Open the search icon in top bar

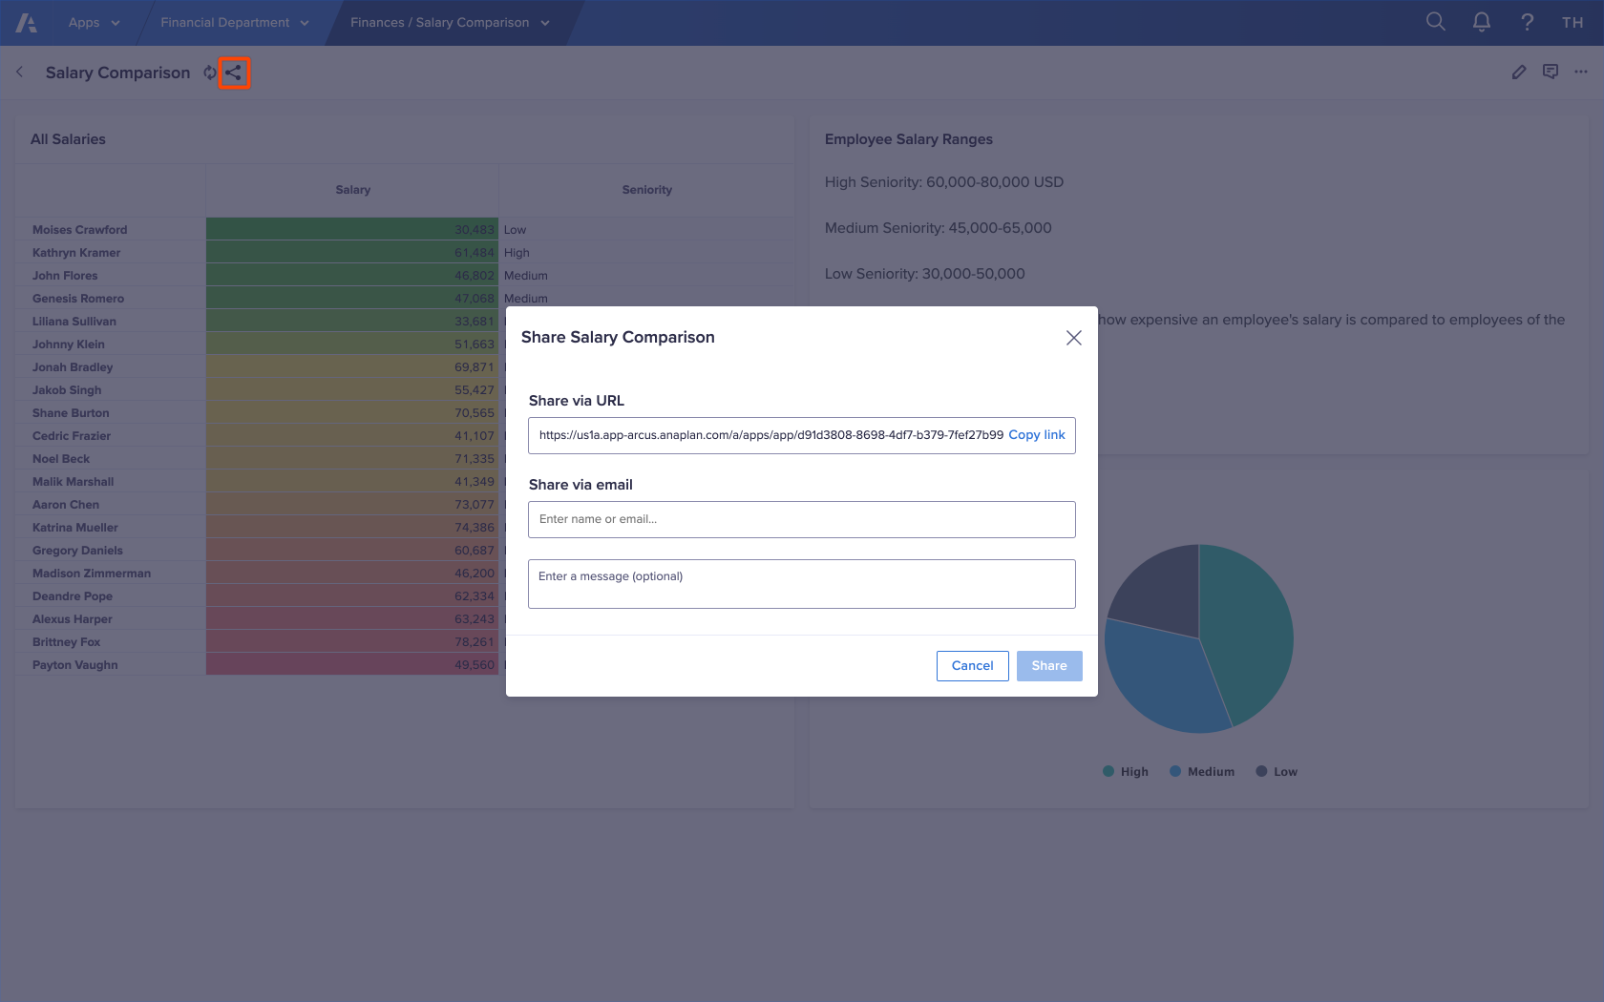point(1435,22)
